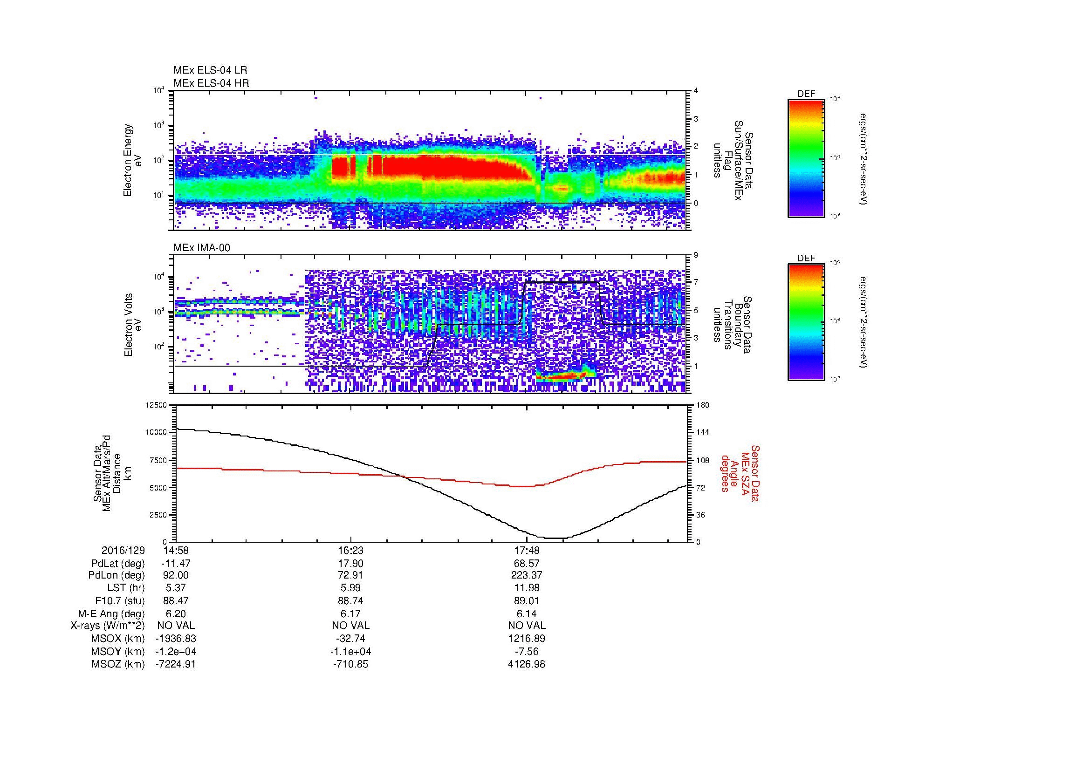This screenshot has height=770, width=1090.
Task: Click the '14:58' time tick label
Action: point(176,550)
